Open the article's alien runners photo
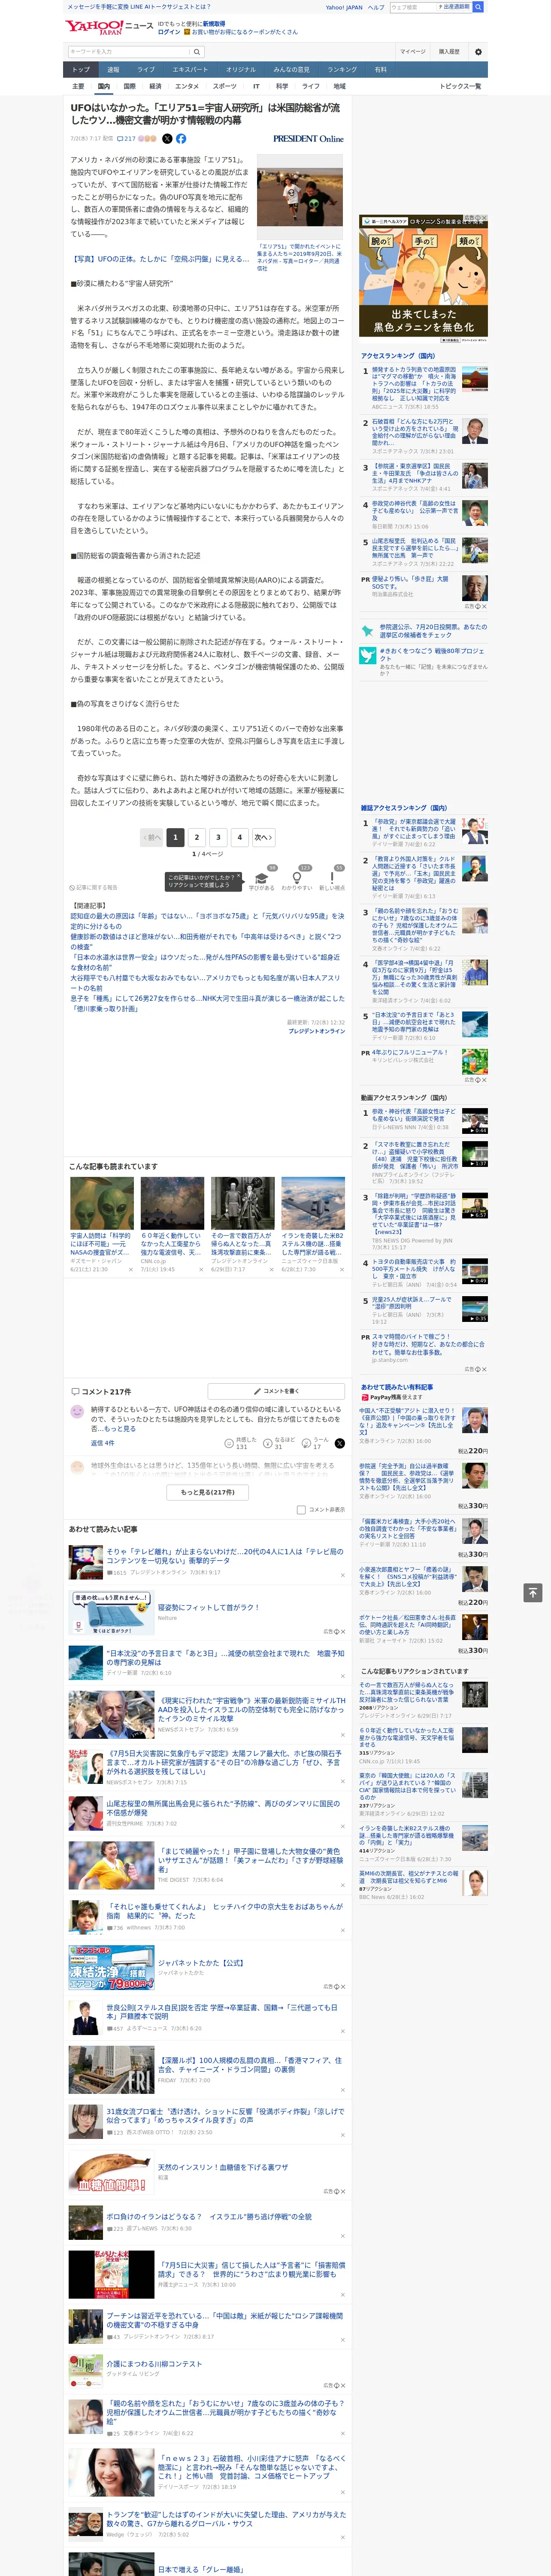 click(x=300, y=196)
